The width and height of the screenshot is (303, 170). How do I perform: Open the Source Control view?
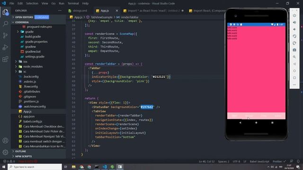[x=5, y=35]
